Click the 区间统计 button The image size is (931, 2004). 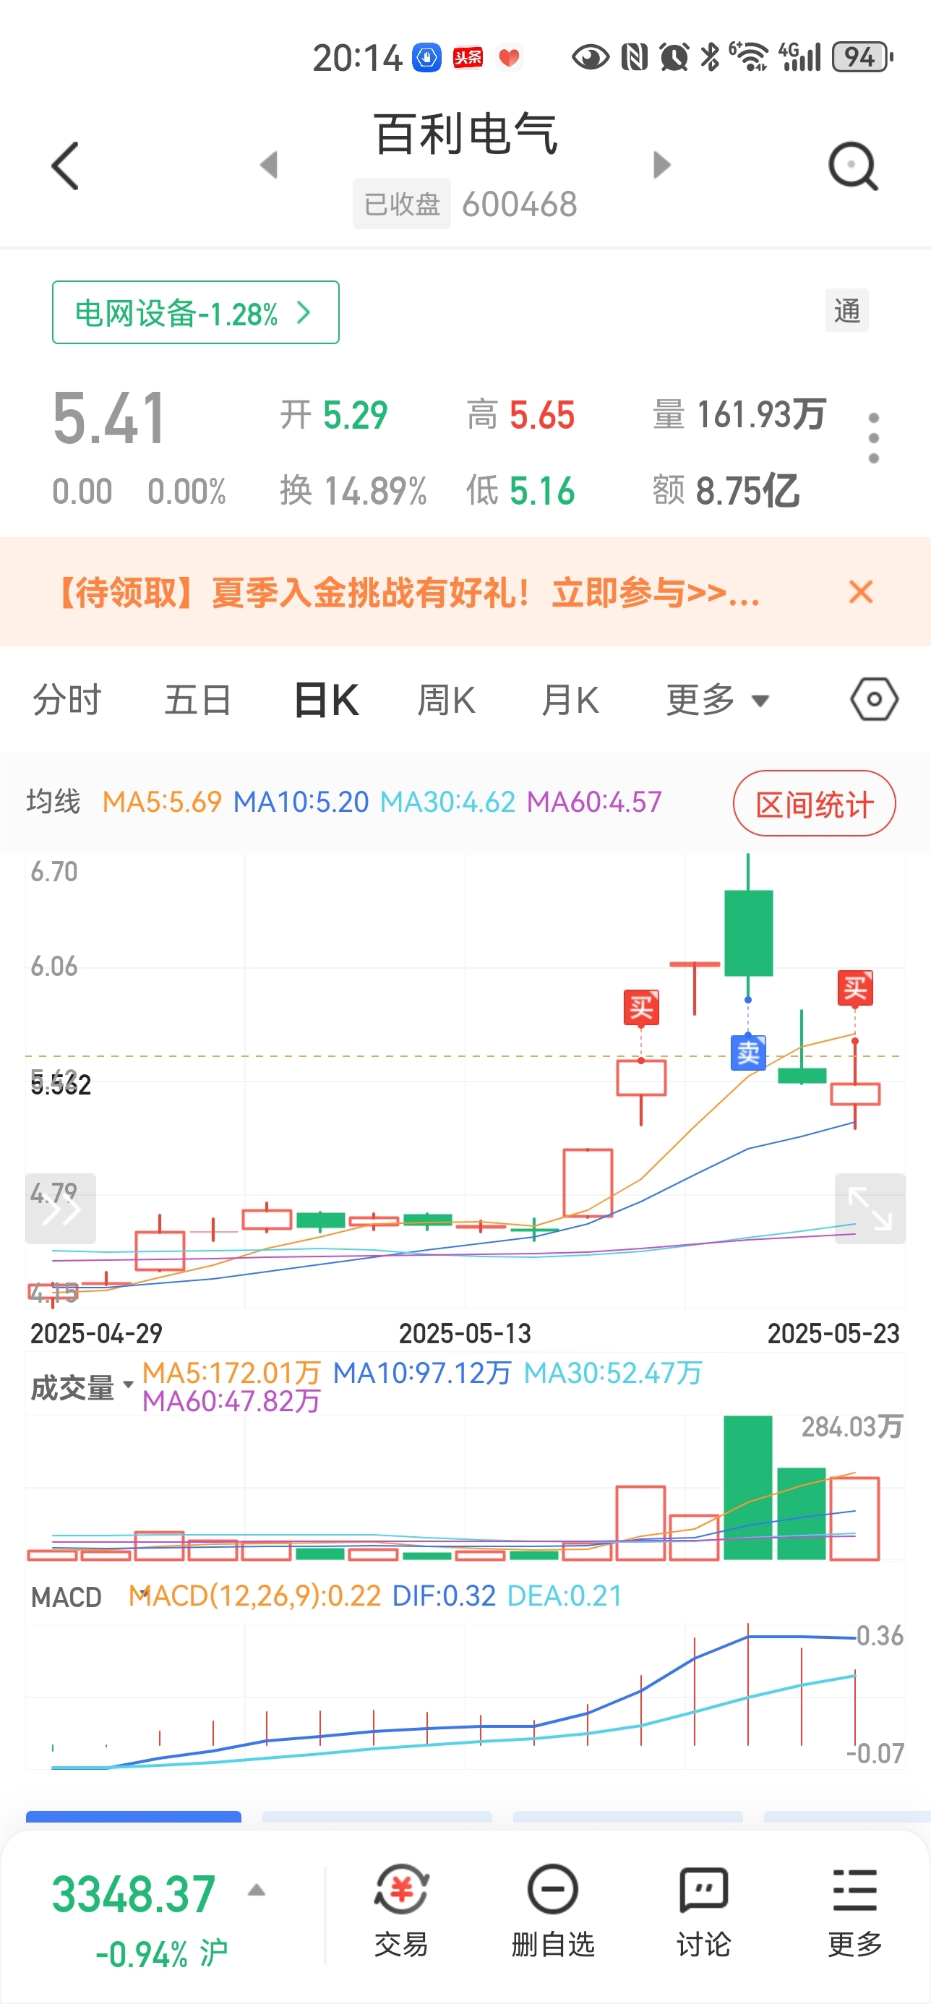coord(815,804)
